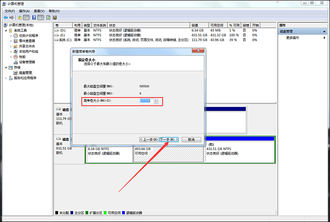Click the 43.96 GB free space cell
This screenshot has width=330, height=222.
217,40
